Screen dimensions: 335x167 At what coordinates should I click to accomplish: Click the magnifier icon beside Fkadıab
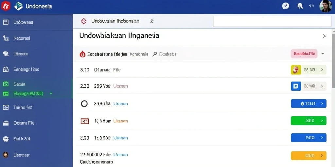155,54
